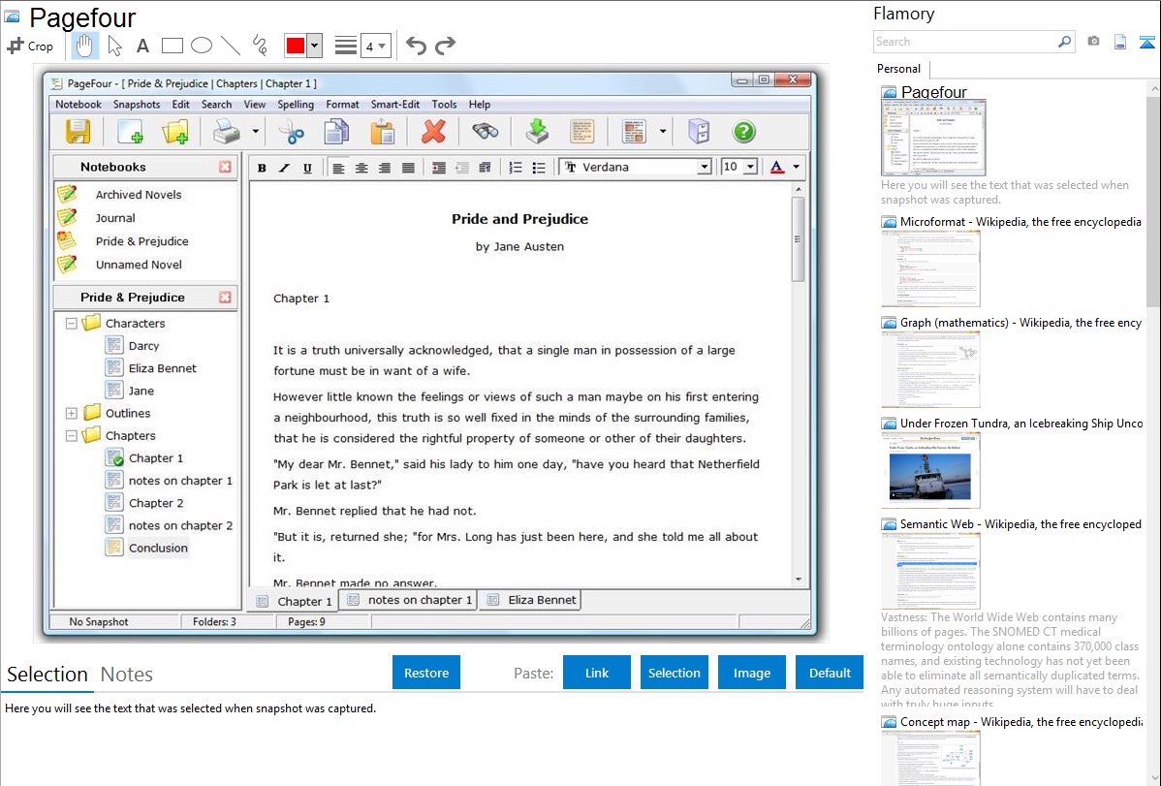Click the search magnifier icon

[x=1064, y=42]
